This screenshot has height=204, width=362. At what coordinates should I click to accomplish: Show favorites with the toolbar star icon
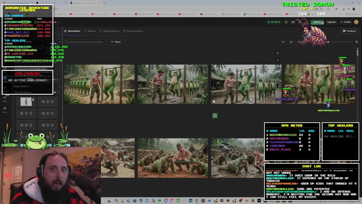[291, 42]
